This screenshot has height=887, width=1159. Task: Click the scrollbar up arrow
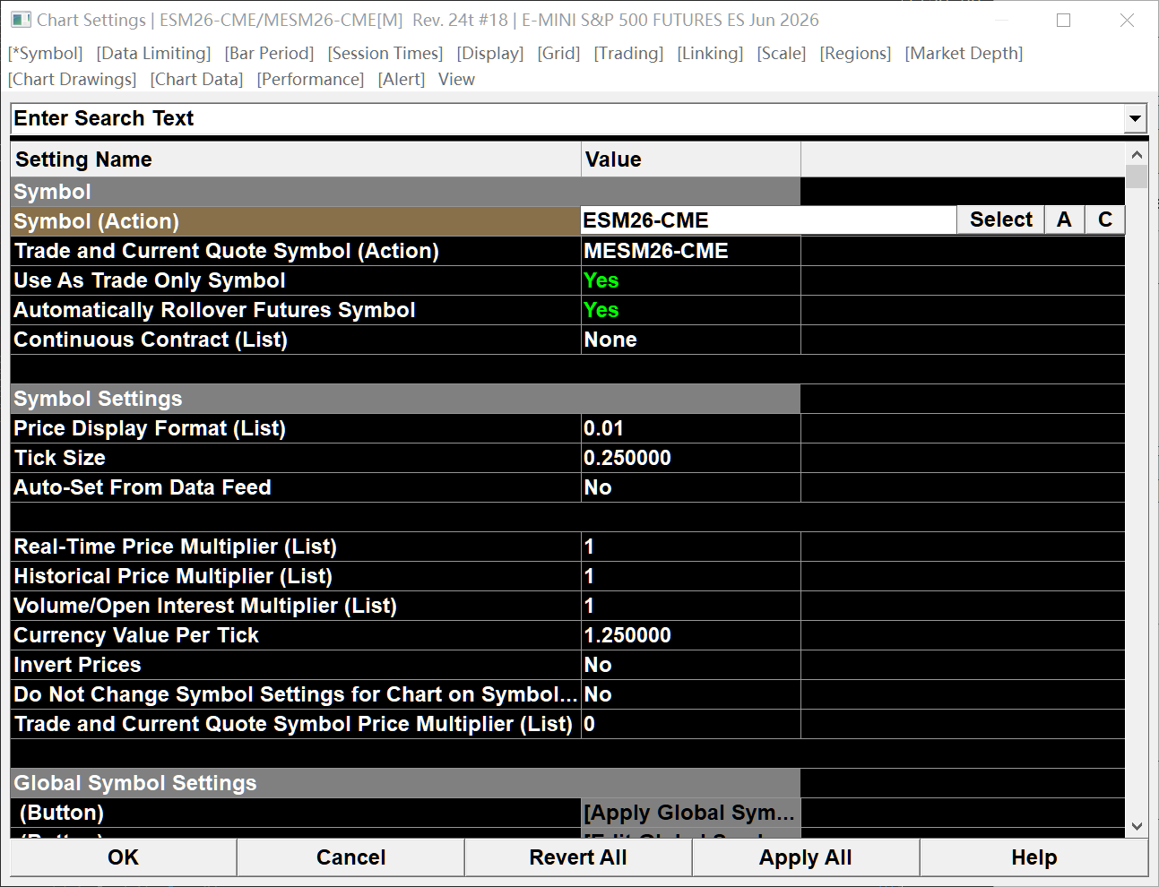point(1137,154)
